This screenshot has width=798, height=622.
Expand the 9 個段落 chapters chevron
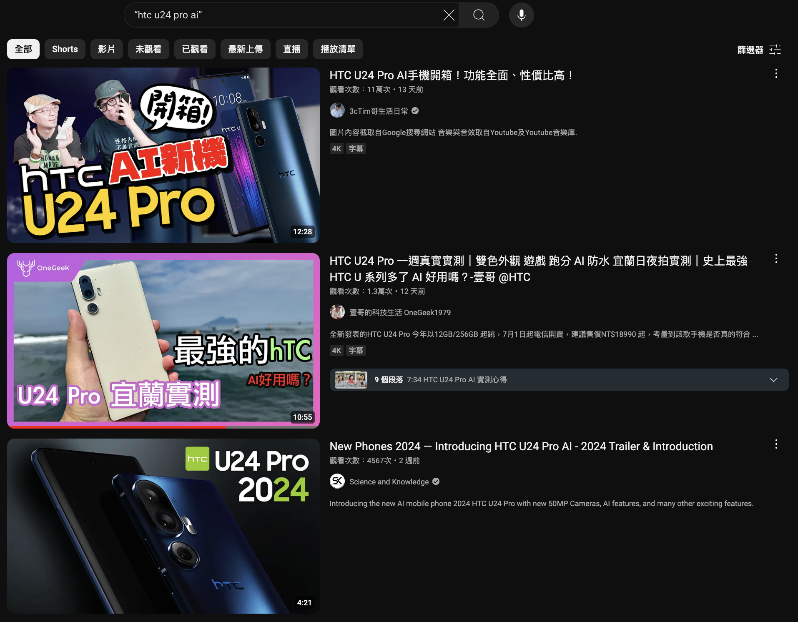(773, 380)
